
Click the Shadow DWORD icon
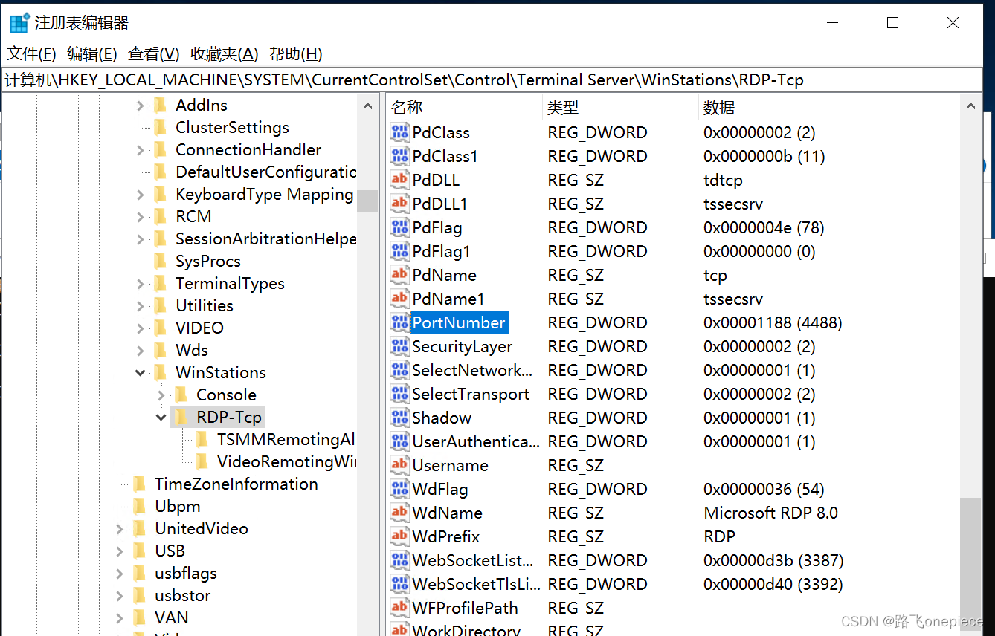tap(400, 418)
